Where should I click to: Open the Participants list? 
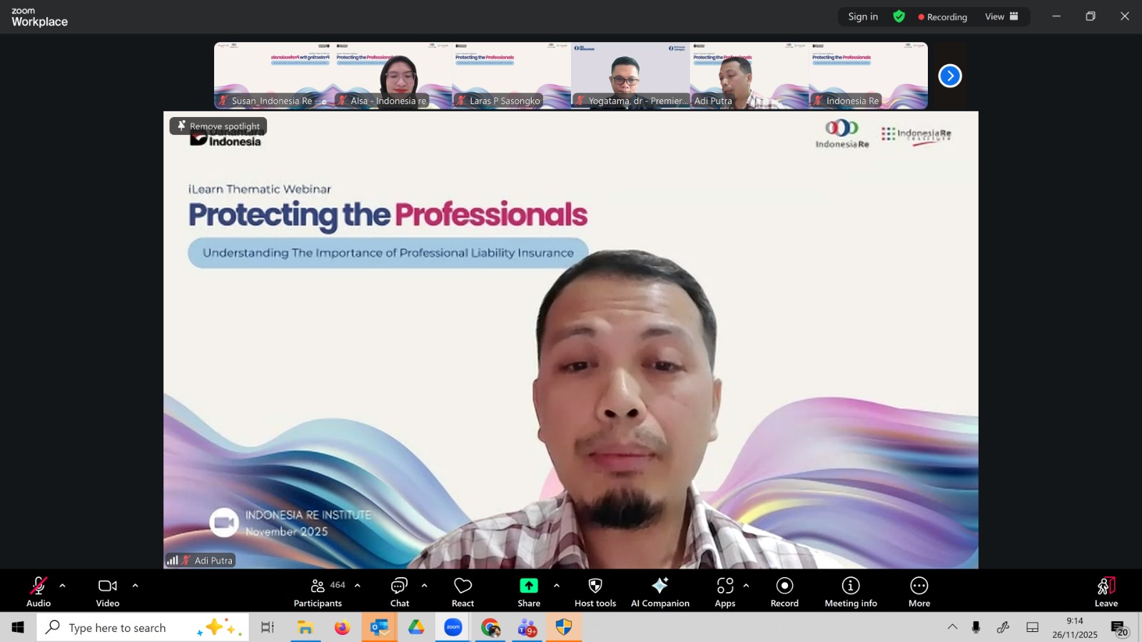tap(318, 591)
